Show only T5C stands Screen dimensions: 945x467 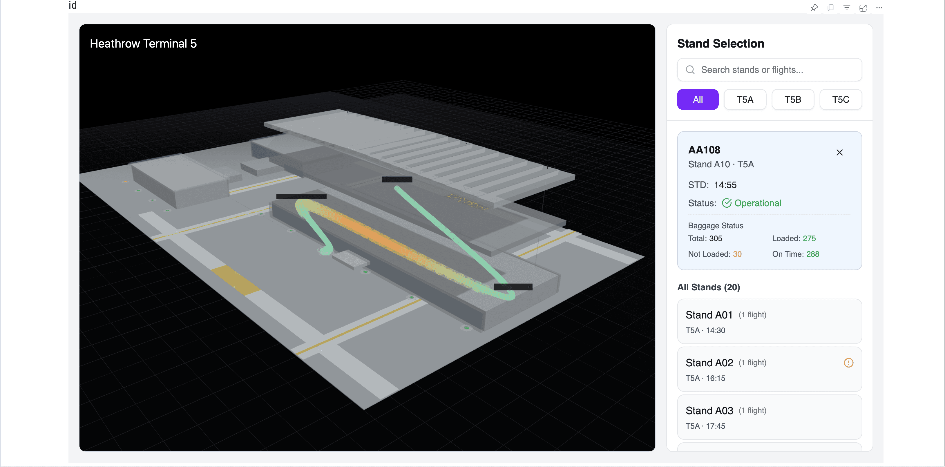pyautogui.click(x=840, y=99)
